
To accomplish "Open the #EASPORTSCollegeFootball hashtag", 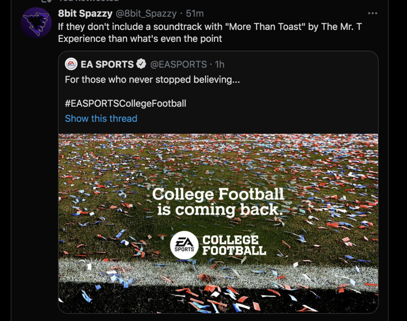I will pyautogui.click(x=126, y=104).
